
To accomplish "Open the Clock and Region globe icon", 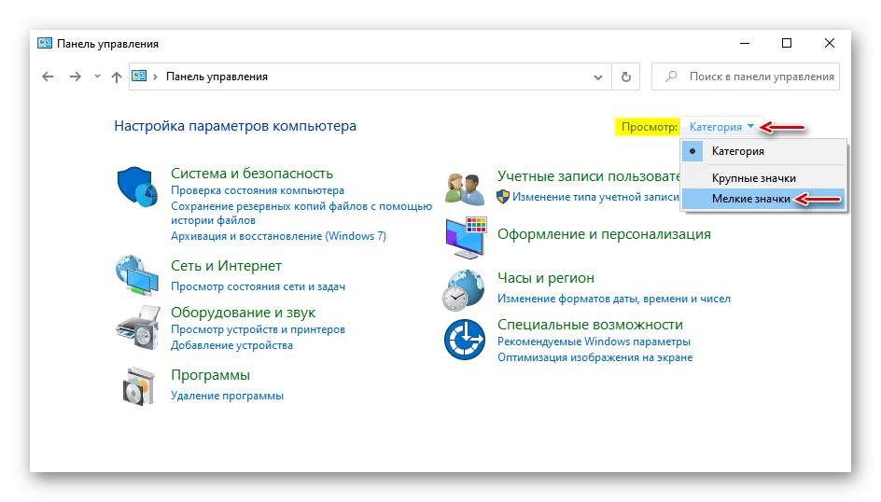I will [464, 290].
